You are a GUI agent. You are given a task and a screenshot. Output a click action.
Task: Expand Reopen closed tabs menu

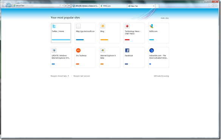[60, 76]
